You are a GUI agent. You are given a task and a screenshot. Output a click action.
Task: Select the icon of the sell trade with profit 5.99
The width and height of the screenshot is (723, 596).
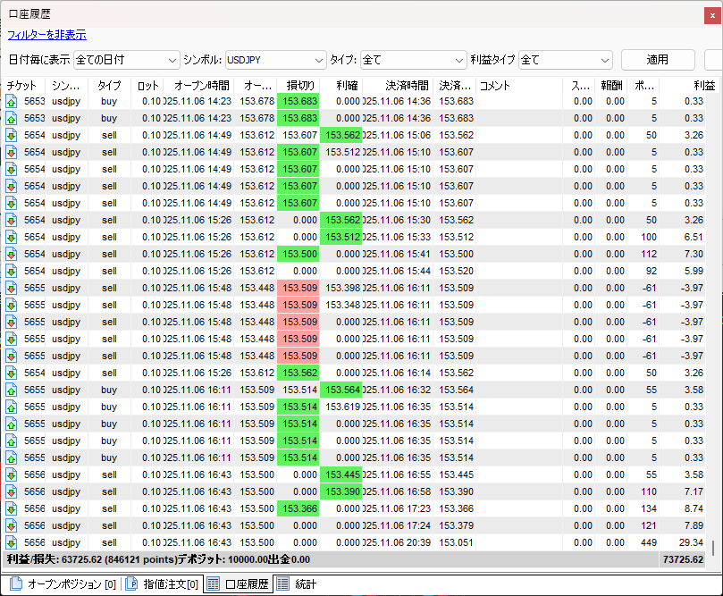click(x=12, y=271)
